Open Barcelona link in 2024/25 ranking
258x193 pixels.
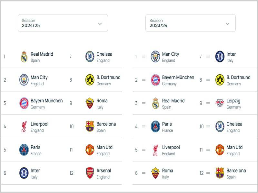click(x=106, y=124)
